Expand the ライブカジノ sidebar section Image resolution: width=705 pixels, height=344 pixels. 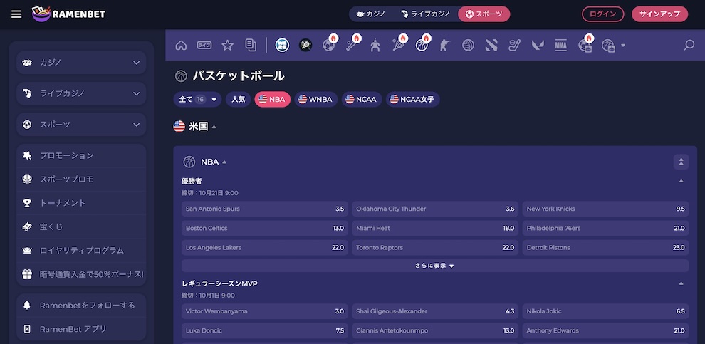click(81, 93)
